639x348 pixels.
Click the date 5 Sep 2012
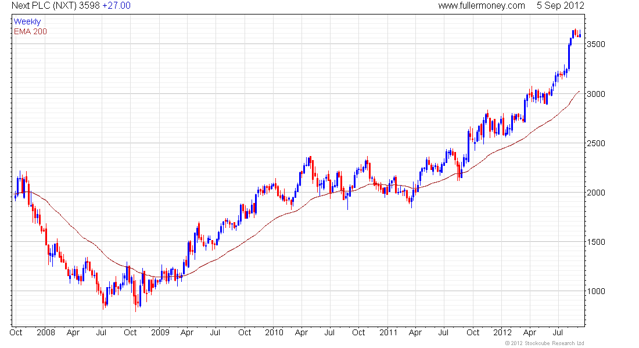tap(561, 6)
